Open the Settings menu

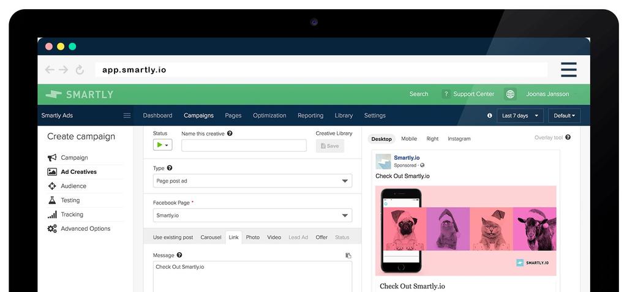pos(375,115)
